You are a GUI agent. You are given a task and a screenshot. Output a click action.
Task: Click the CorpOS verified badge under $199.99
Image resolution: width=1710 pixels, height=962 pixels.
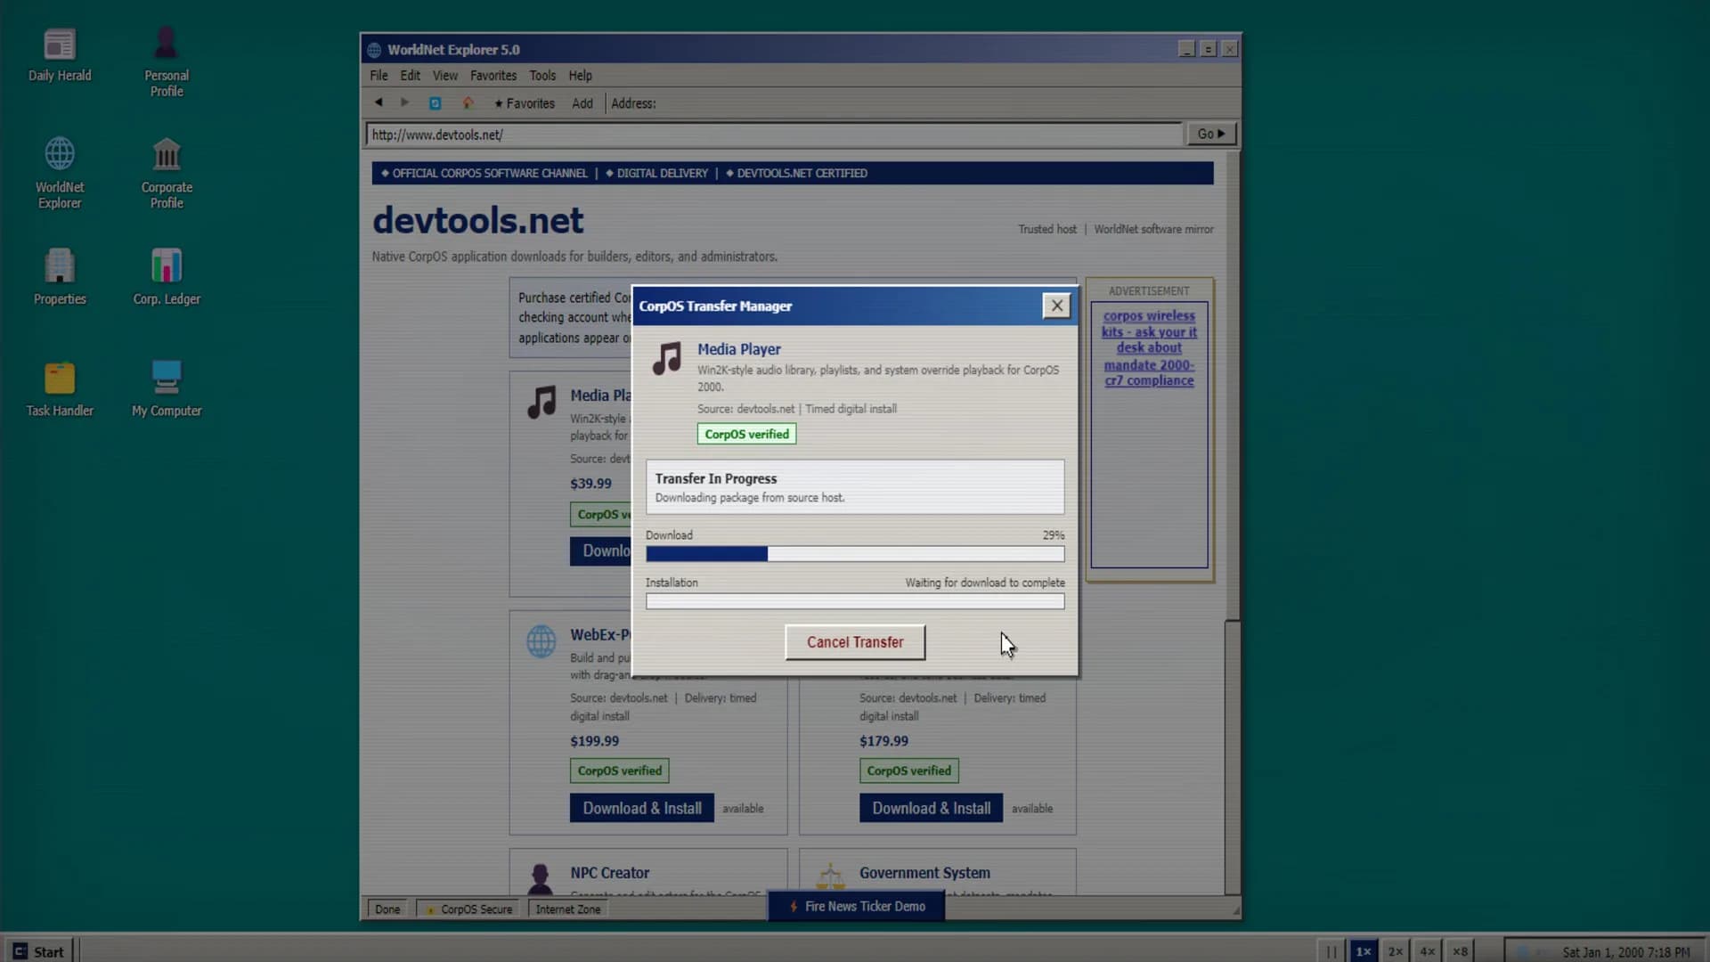click(619, 770)
